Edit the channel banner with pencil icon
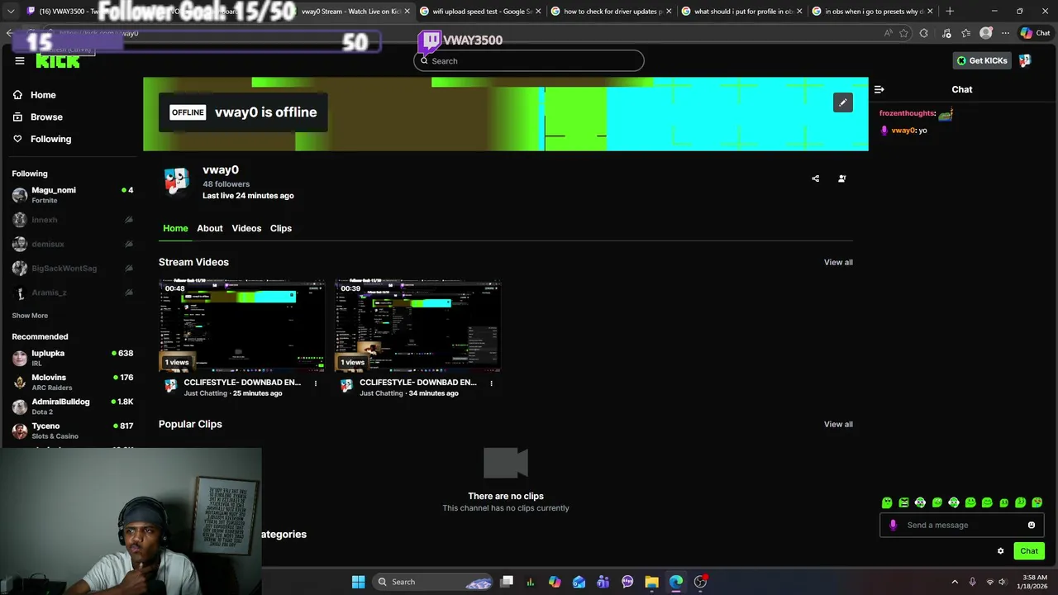Viewport: 1058px width, 595px height. point(842,102)
